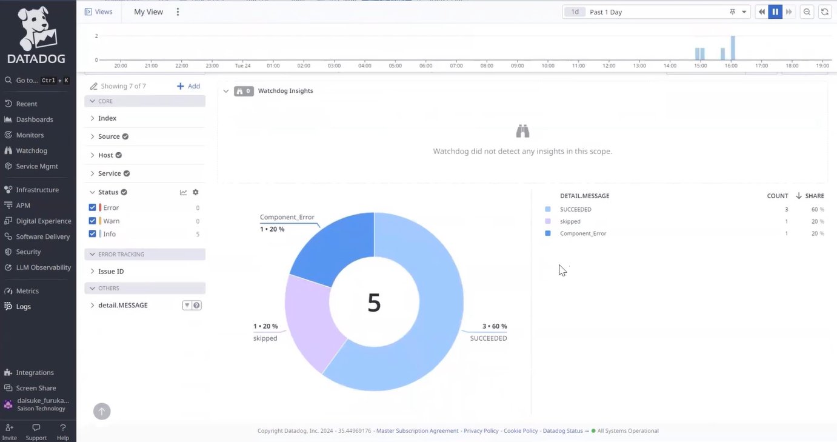Click the APM sidebar icon

[8, 206]
